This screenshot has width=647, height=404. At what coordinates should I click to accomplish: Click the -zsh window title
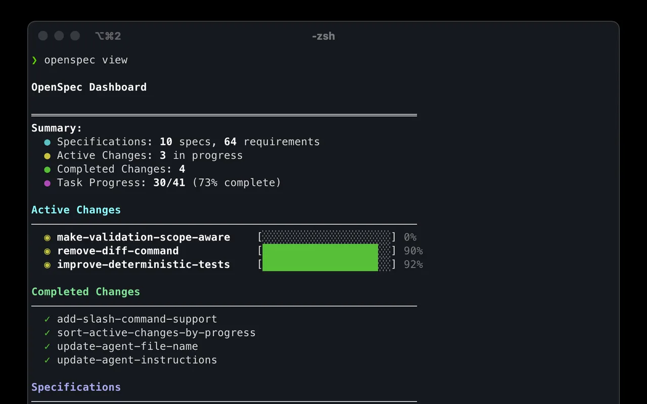pyautogui.click(x=323, y=36)
